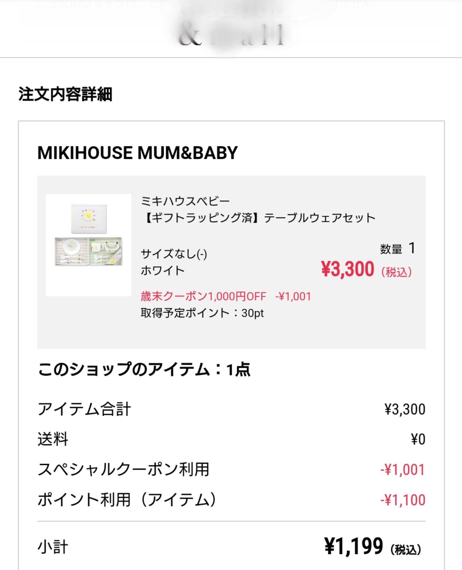Click the 数量 1 quantity indicator

398,249
